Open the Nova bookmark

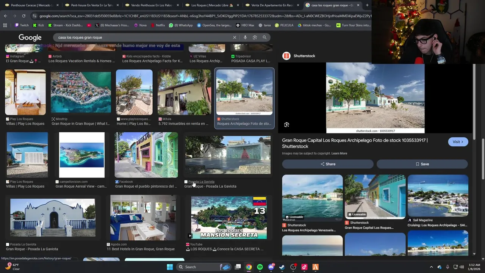point(140,25)
